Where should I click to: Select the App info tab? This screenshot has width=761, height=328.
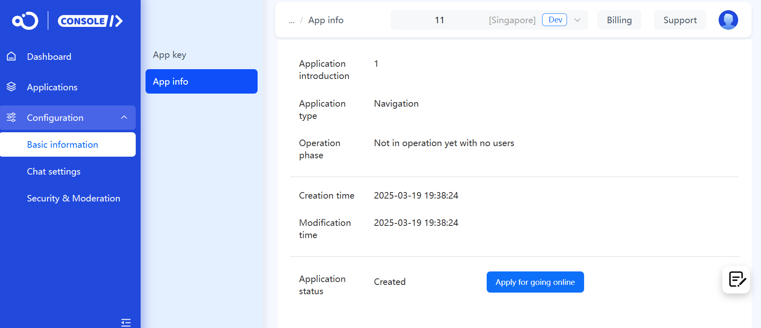pyautogui.click(x=201, y=81)
